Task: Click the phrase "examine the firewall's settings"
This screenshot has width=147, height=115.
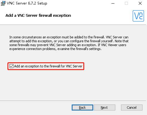Action: (79, 49)
